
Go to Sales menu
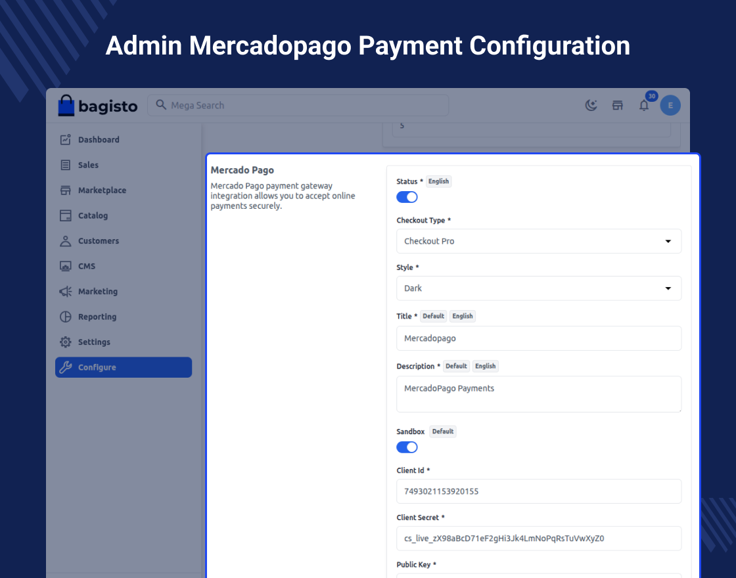tap(124, 165)
